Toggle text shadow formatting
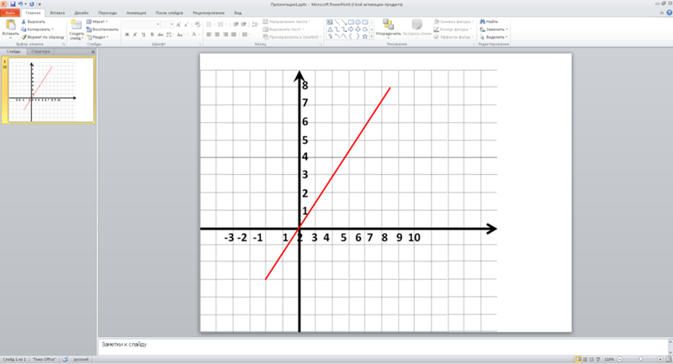The image size is (673, 364). (152, 34)
